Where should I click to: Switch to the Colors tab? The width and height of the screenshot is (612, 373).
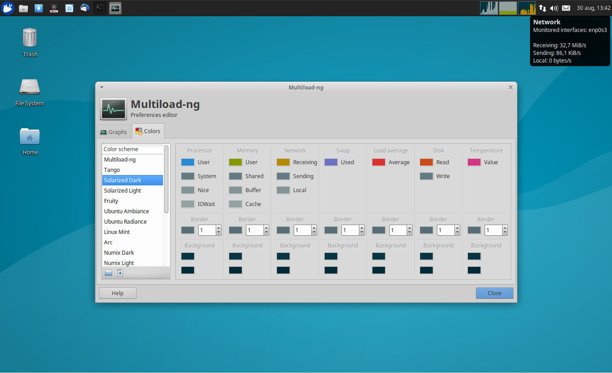148,131
